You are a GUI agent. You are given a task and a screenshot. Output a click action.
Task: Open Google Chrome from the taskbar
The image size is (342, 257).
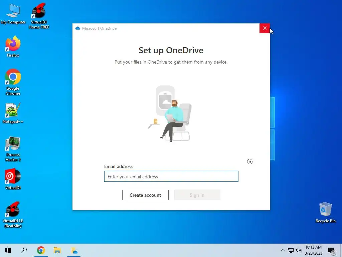[x=41, y=250]
